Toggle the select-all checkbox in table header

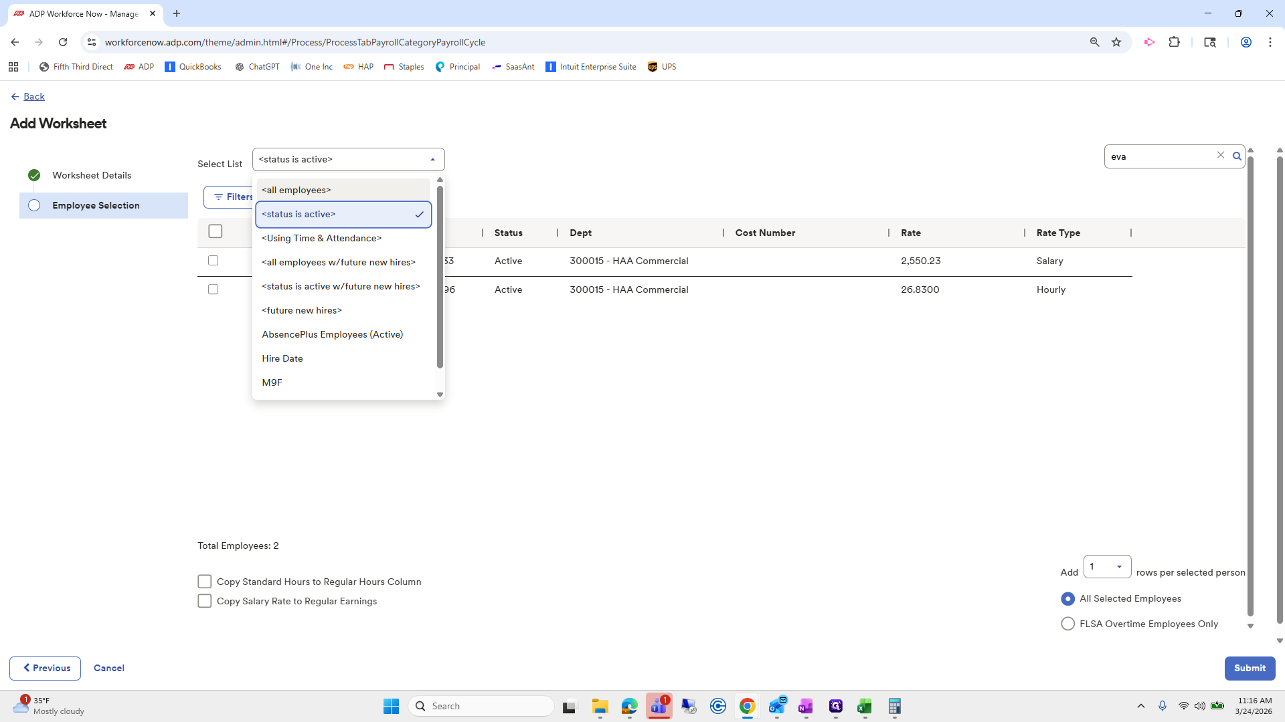tap(216, 231)
